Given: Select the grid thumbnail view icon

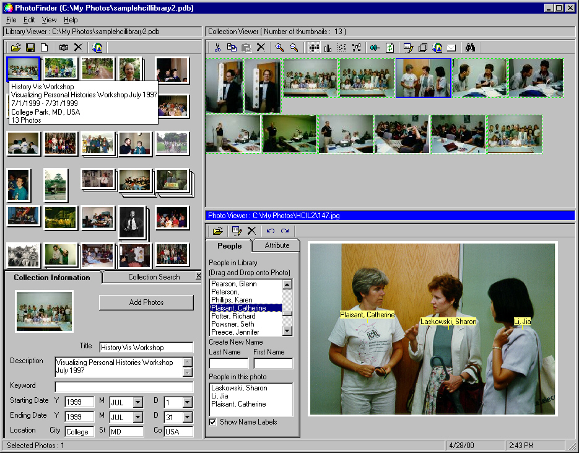Looking at the screenshot, I should click(x=314, y=47).
